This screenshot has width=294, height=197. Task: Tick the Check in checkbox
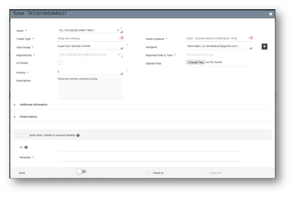coord(148,173)
